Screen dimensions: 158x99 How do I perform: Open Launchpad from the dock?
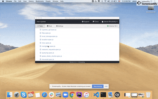tap(17, 95)
